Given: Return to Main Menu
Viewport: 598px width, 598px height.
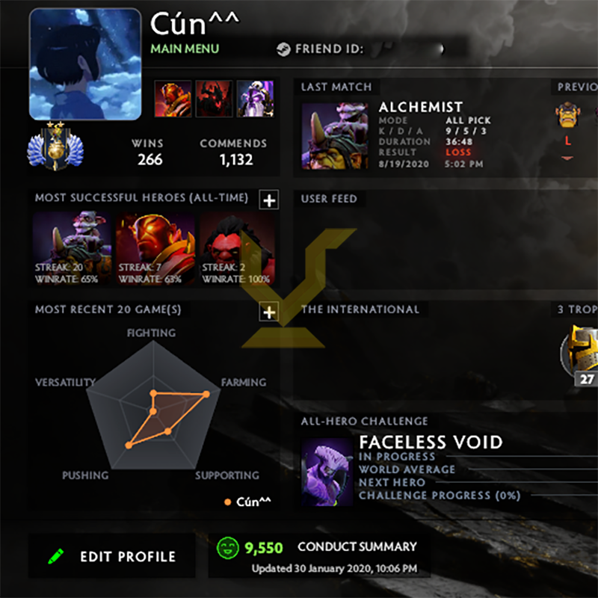Looking at the screenshot, I should [x=185, y=49].
